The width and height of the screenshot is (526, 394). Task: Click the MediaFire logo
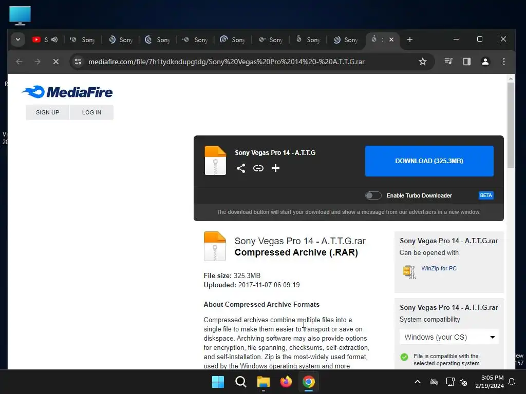coord(67,92)
